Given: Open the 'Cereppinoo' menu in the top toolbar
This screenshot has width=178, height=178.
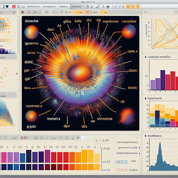Looking at the screenshot, I should (x=49, y=7).
